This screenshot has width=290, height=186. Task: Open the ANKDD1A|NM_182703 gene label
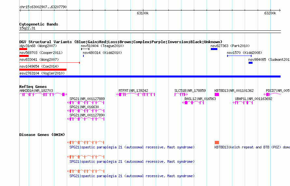coord(36,91)
